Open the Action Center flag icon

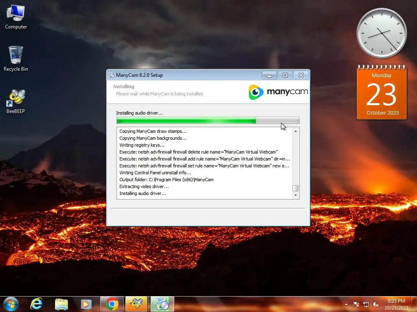click(x=356, y=304)
